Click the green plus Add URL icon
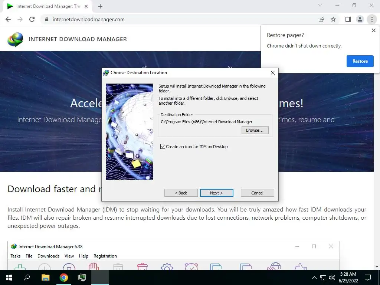This screenshot has width=380, height=285. point(20,267)
